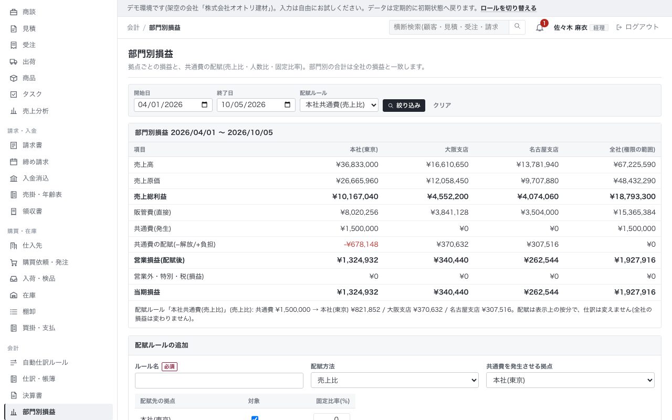Click ログアウト to sign out
Image resolution: width=672 pixels, height=420 pixels.
point(637,27)
